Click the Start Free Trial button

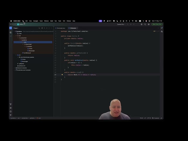[x=157, y=24]
